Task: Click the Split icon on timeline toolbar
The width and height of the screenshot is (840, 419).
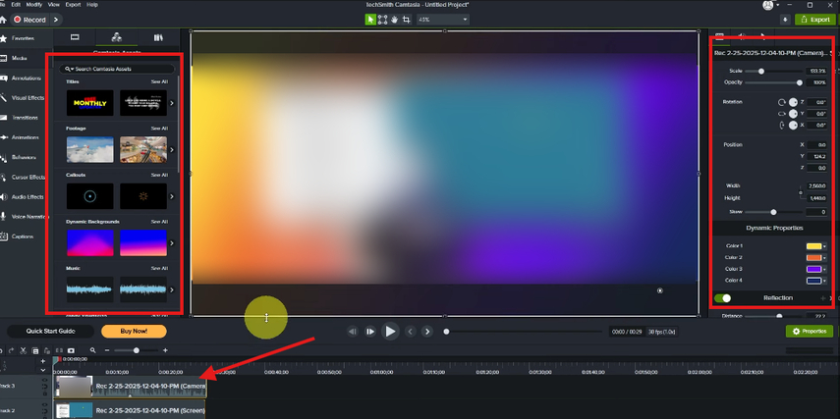Action: pos(59,350)
